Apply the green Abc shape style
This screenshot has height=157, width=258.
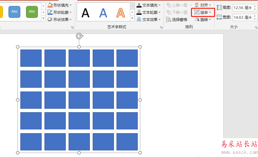32,12
